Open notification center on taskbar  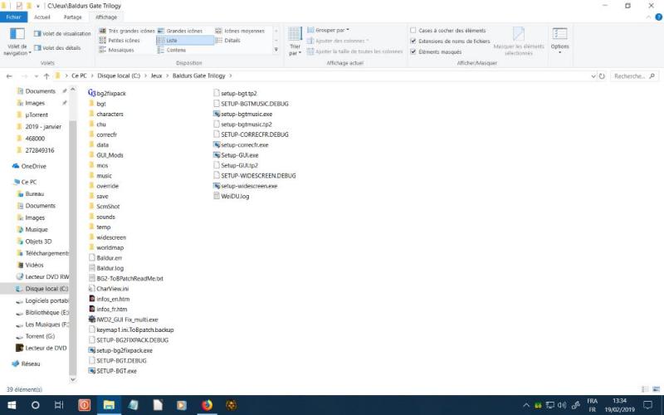647,405
